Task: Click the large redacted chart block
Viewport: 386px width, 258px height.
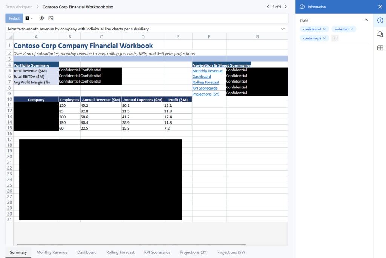Action: pyautogui.click(x=101, y=180)
